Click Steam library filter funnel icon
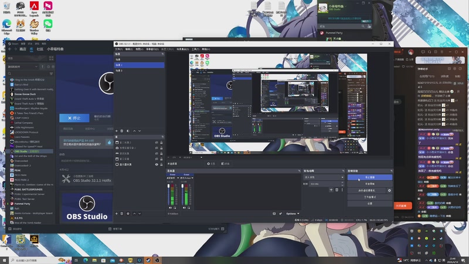Image resolution: width=469 pixels, height=264 pixels. [x=51, y=73]
